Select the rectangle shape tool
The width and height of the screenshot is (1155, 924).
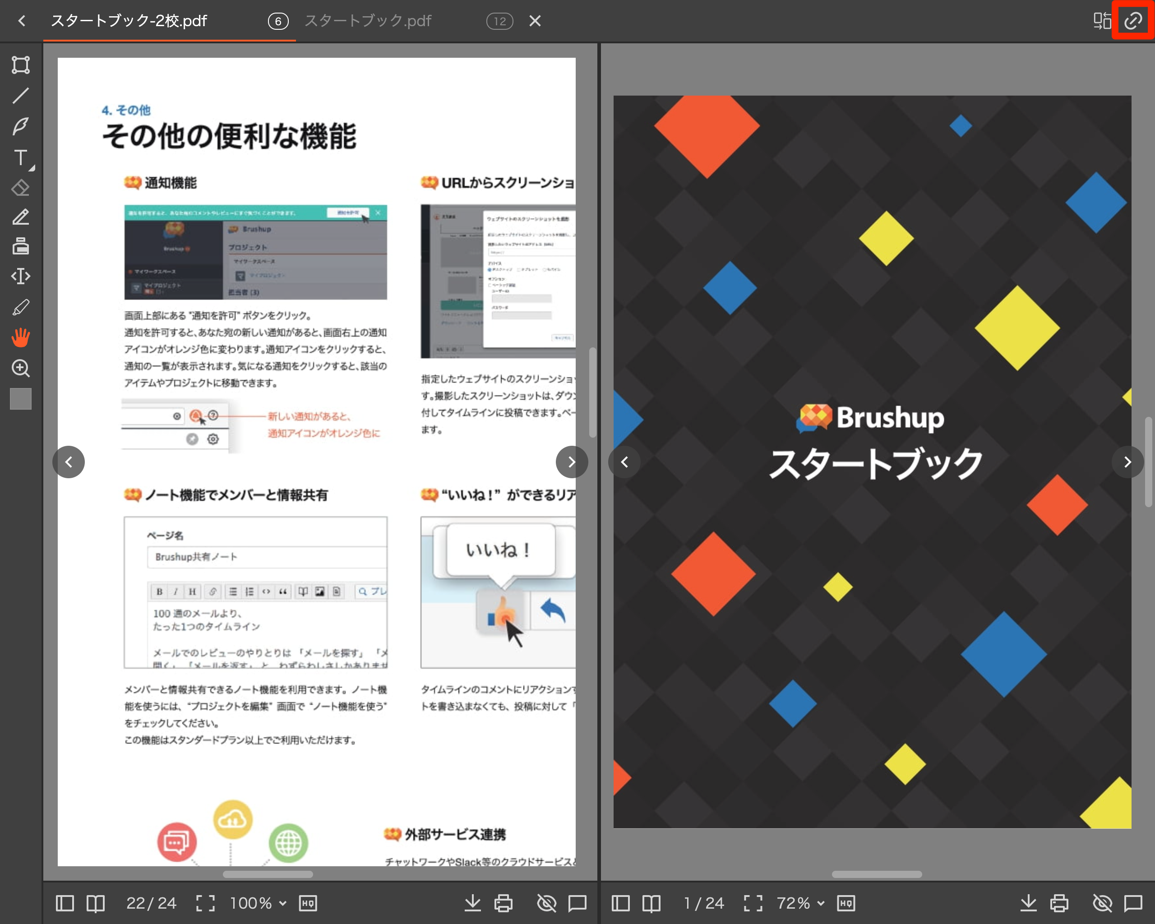(x=20, y=65)
